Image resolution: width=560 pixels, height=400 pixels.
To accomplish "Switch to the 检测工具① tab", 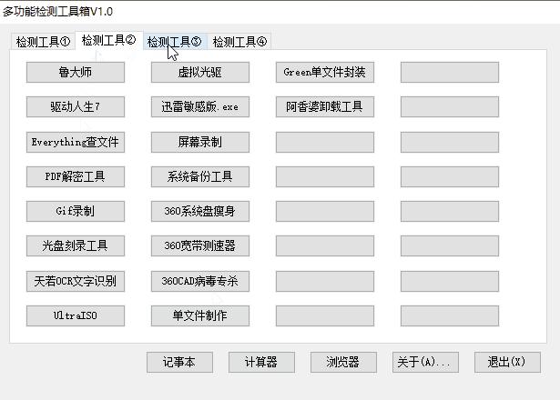I will pyautogui.click(x=43, y=42).
